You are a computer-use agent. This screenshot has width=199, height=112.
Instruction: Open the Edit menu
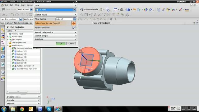(12, 5)
